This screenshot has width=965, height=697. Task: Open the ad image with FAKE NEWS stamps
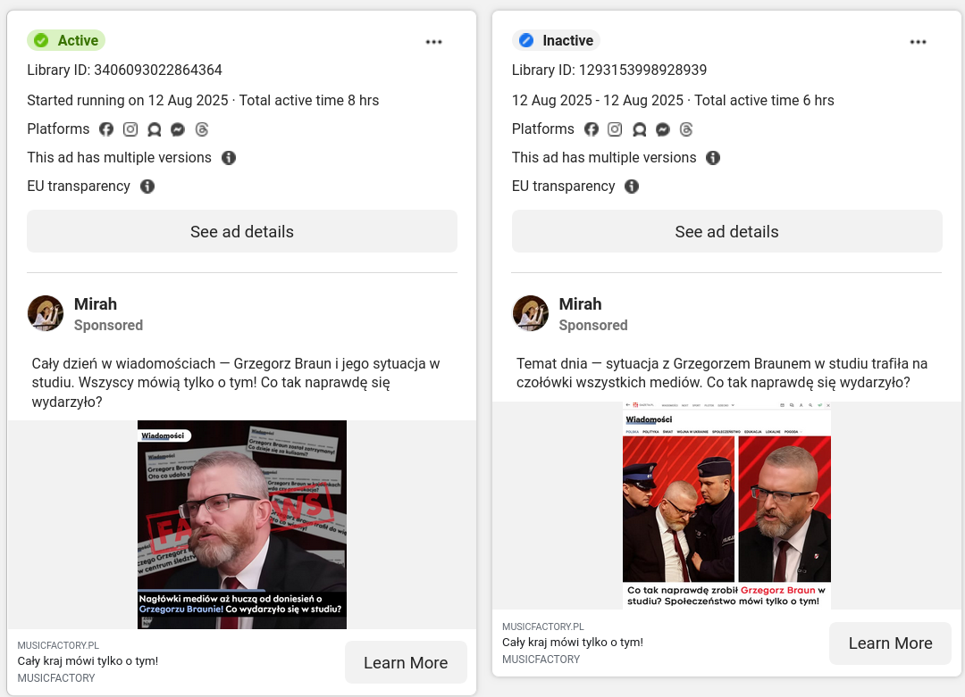pos(242,524)
